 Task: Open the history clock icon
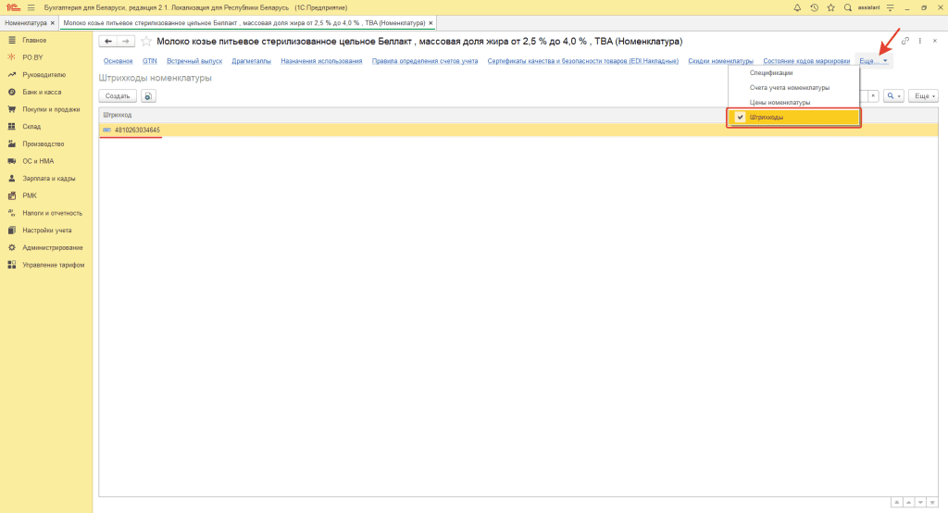pyautogui.click(x=814, y=7)
